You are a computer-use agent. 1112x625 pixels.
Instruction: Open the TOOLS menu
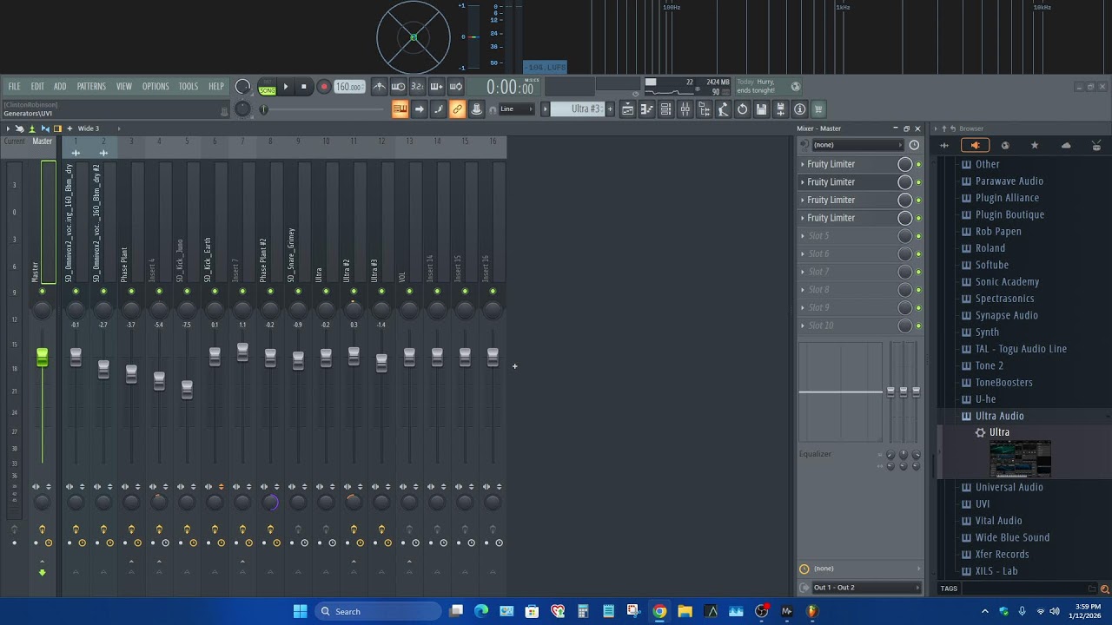click(189, 87)
